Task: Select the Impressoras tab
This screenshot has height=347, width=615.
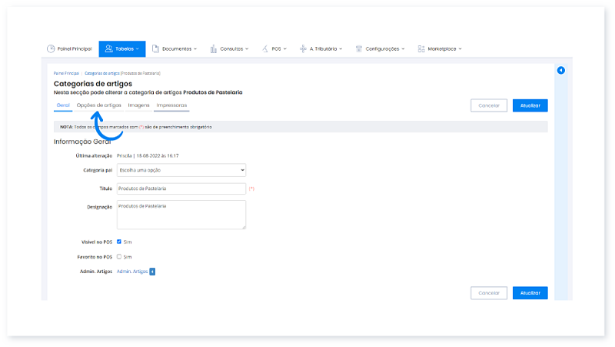Action: pos(171,105)
